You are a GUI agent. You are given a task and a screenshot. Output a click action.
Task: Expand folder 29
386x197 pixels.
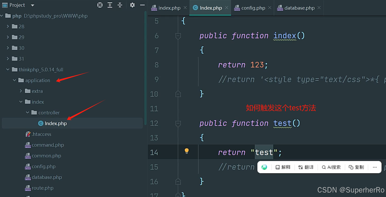click(x=8, y=37)
